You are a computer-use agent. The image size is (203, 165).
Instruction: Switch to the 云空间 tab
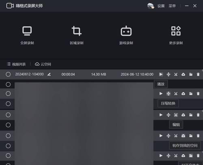(x=43, y=64)
